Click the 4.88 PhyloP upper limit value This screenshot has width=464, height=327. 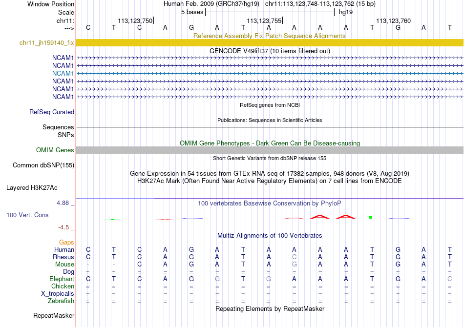click(63, 203)
